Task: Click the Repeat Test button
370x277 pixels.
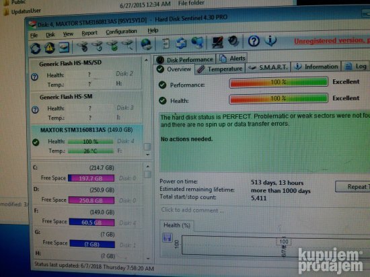Action: click(x=353, y=187)
